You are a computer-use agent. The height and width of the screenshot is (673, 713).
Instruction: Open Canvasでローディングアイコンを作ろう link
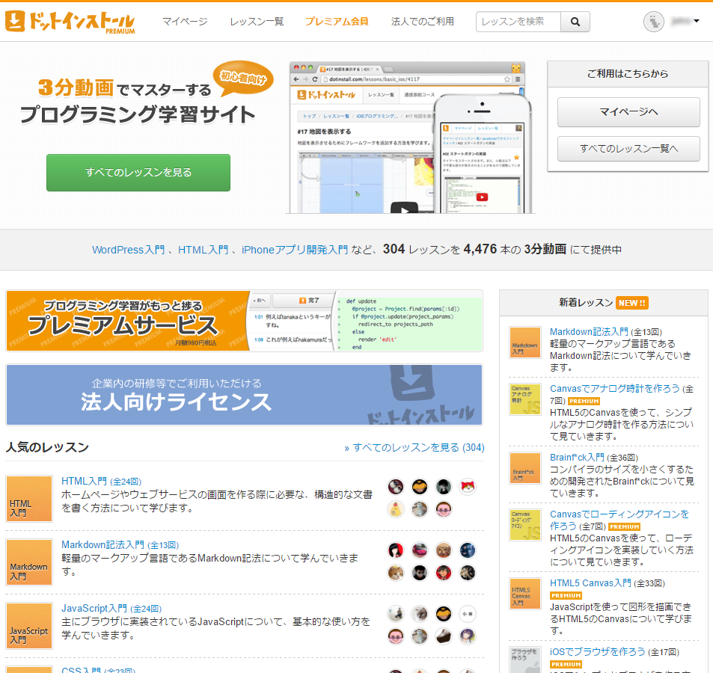[x=619, y=520]
